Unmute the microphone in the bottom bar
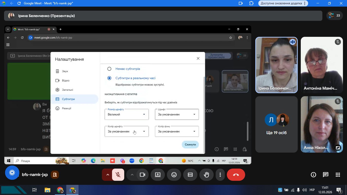 pos(118,175)
